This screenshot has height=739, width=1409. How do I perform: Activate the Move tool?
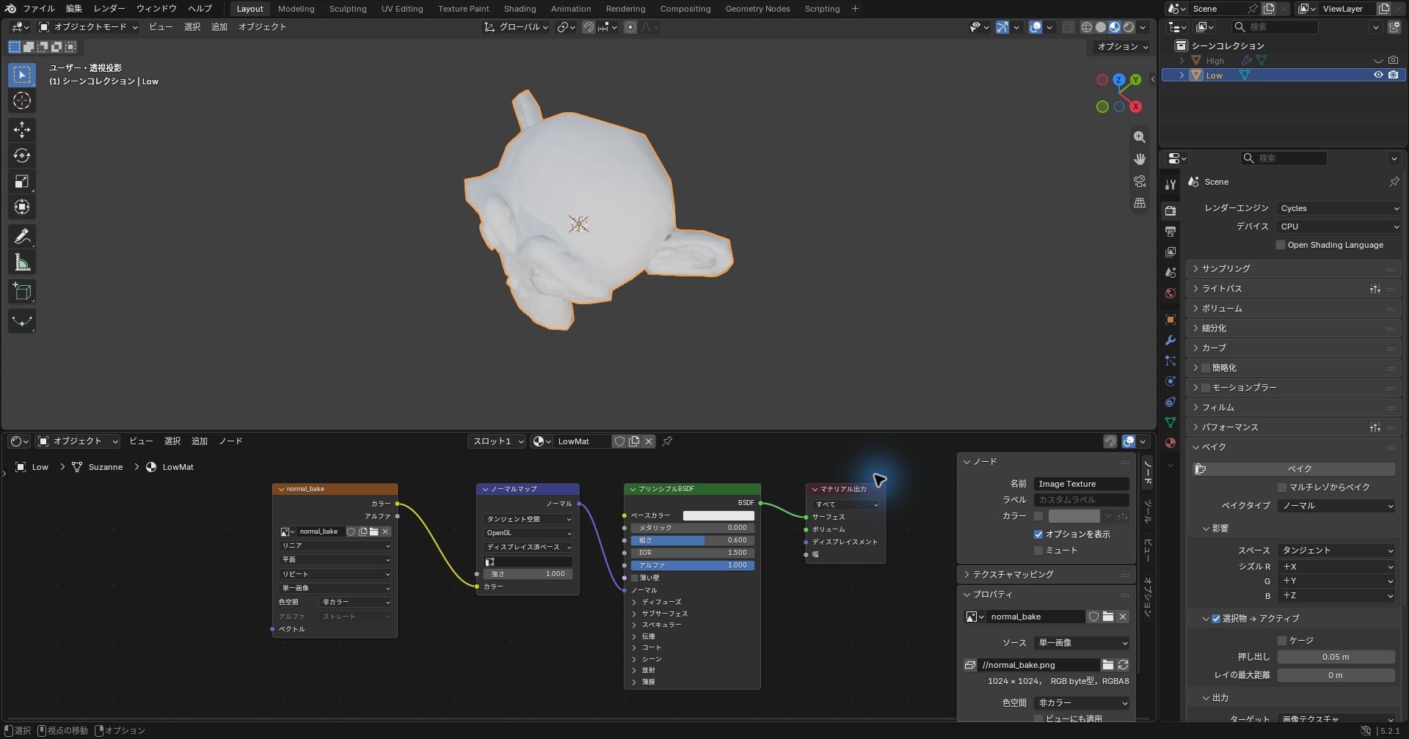(22, 130)
